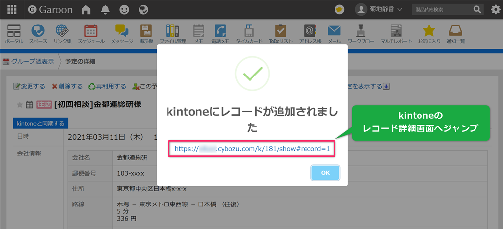
Task: Click the 削除する delete link
Action: [x=67, y=86]
